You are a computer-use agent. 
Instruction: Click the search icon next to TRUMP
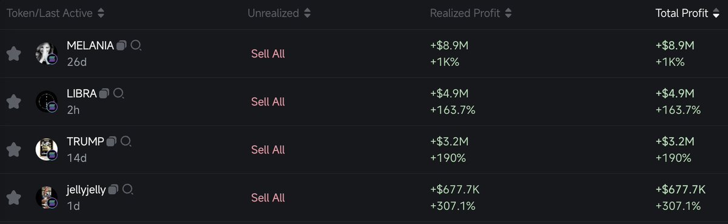[126, 141]
